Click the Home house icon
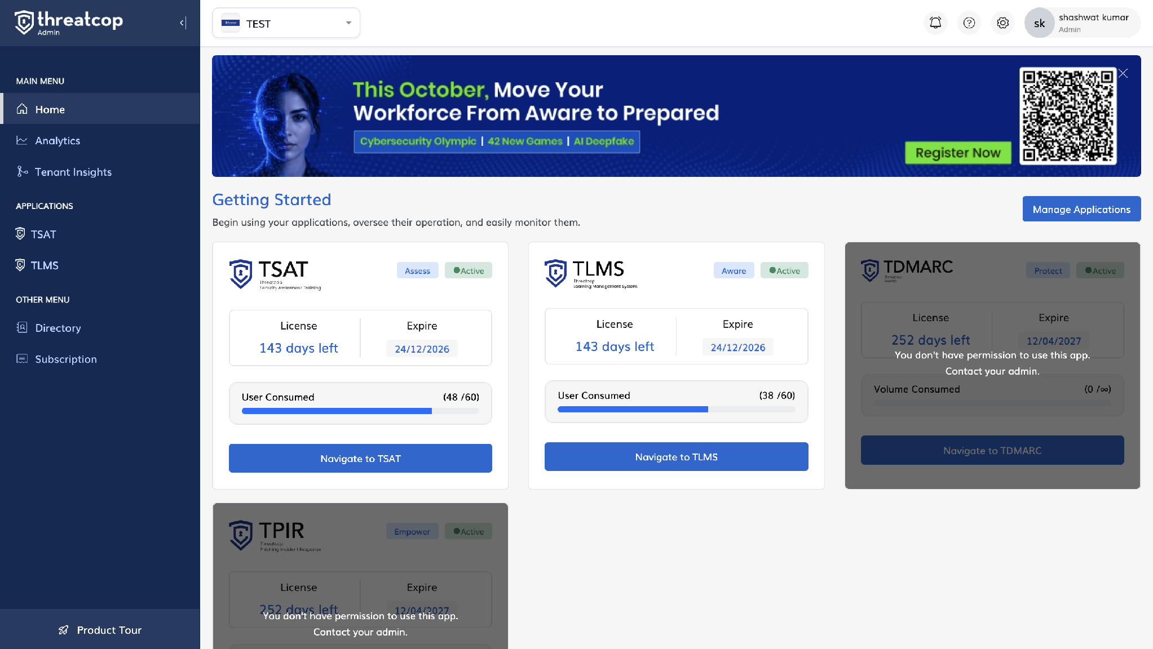Screen dimensions: 1153x649 click(x=22, y=109)
